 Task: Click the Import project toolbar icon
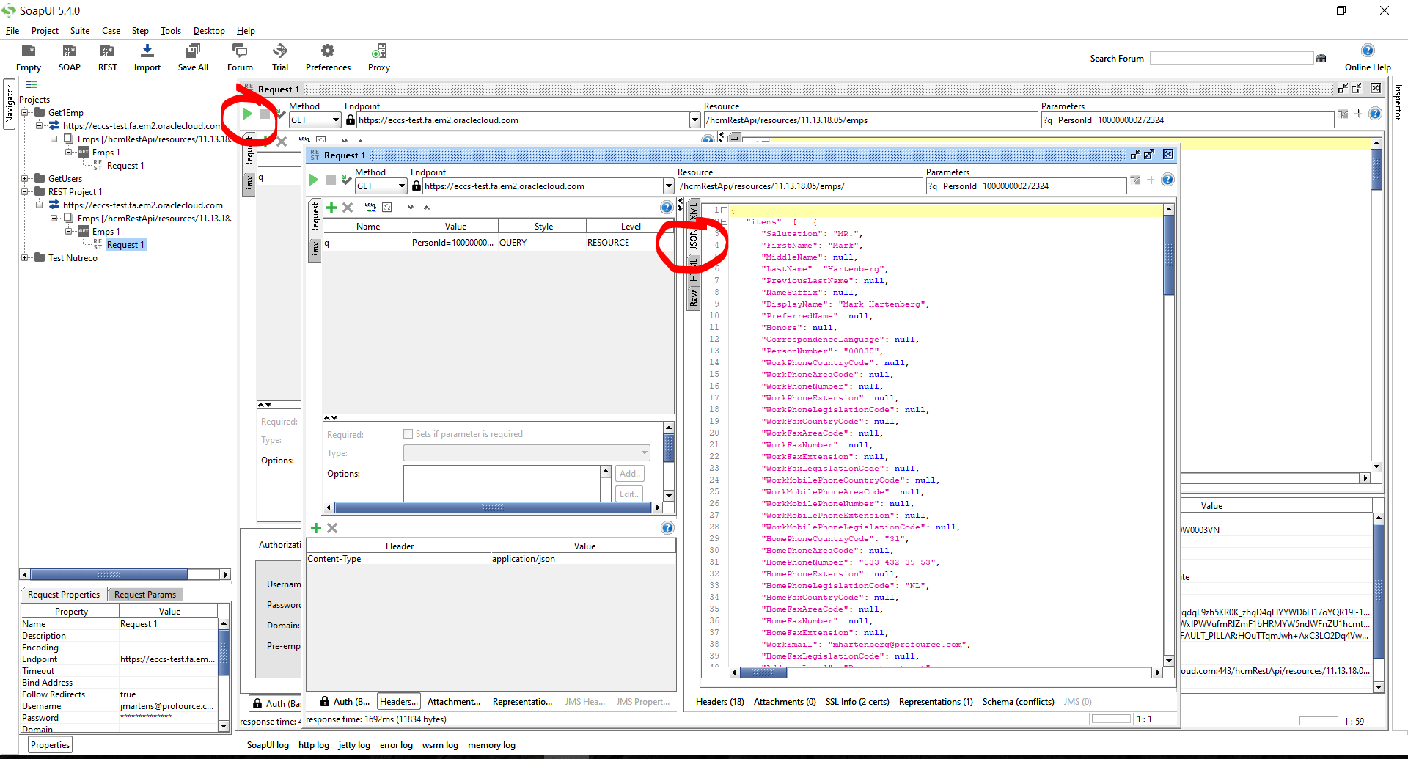coord(147,58)
